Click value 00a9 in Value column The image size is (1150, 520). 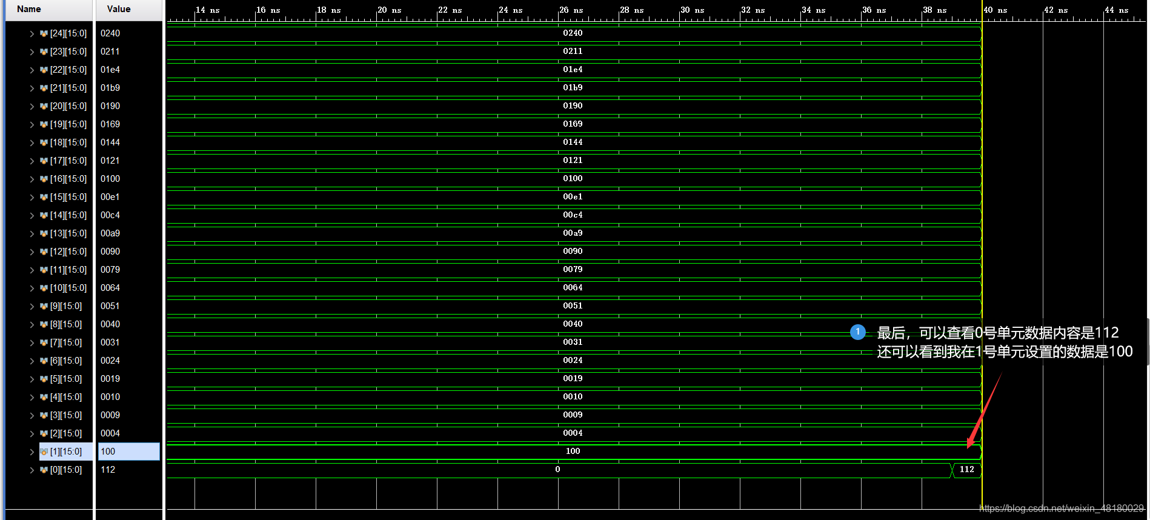click(110, 233)
